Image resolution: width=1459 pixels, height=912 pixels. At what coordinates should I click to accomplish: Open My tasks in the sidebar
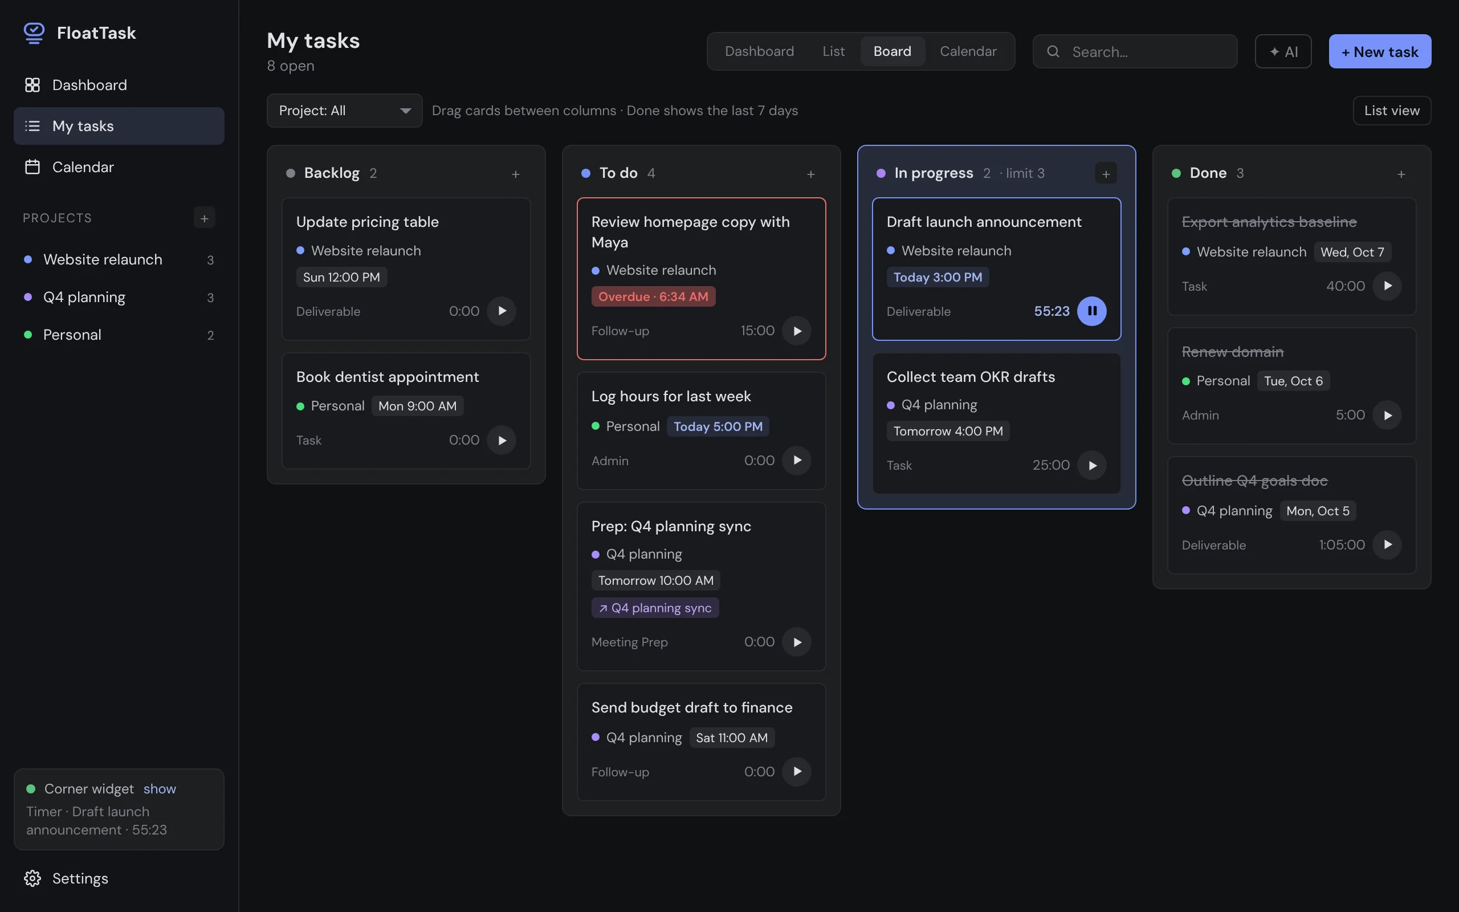pos(119,126)
